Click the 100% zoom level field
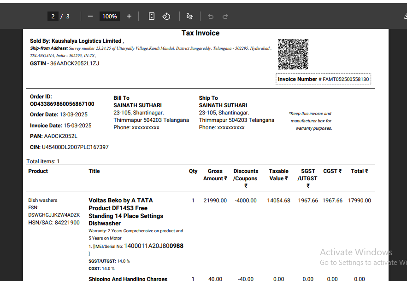This screenshot has height=281, width=407. (110, 16)
